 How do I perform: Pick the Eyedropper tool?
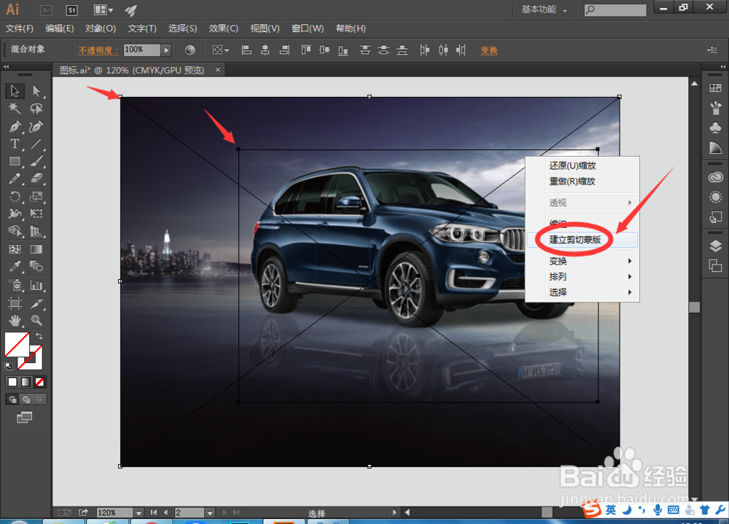click(x=15, y=267)
